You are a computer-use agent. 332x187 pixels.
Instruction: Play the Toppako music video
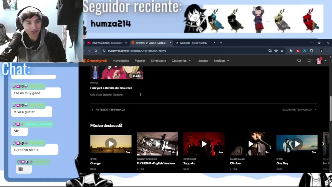point(204,144)
